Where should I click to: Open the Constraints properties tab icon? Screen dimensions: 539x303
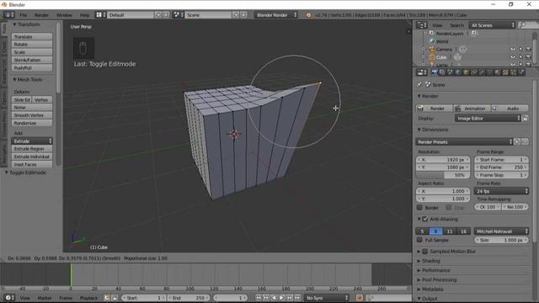point(473,72)
